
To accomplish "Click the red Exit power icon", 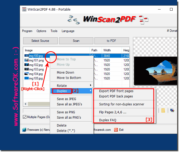I will (x=116, y=129).
